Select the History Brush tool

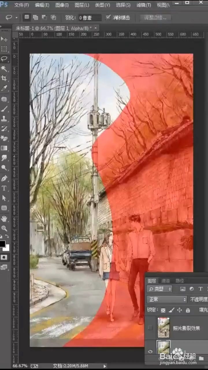(4, 129)
